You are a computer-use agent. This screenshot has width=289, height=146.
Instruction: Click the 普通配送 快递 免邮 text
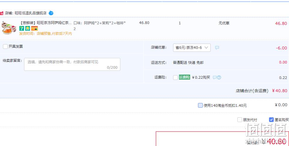[188, 63]
